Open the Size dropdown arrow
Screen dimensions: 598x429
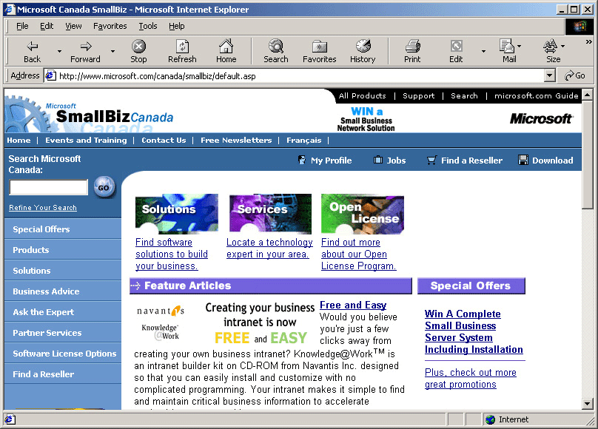tap(563, 46)
